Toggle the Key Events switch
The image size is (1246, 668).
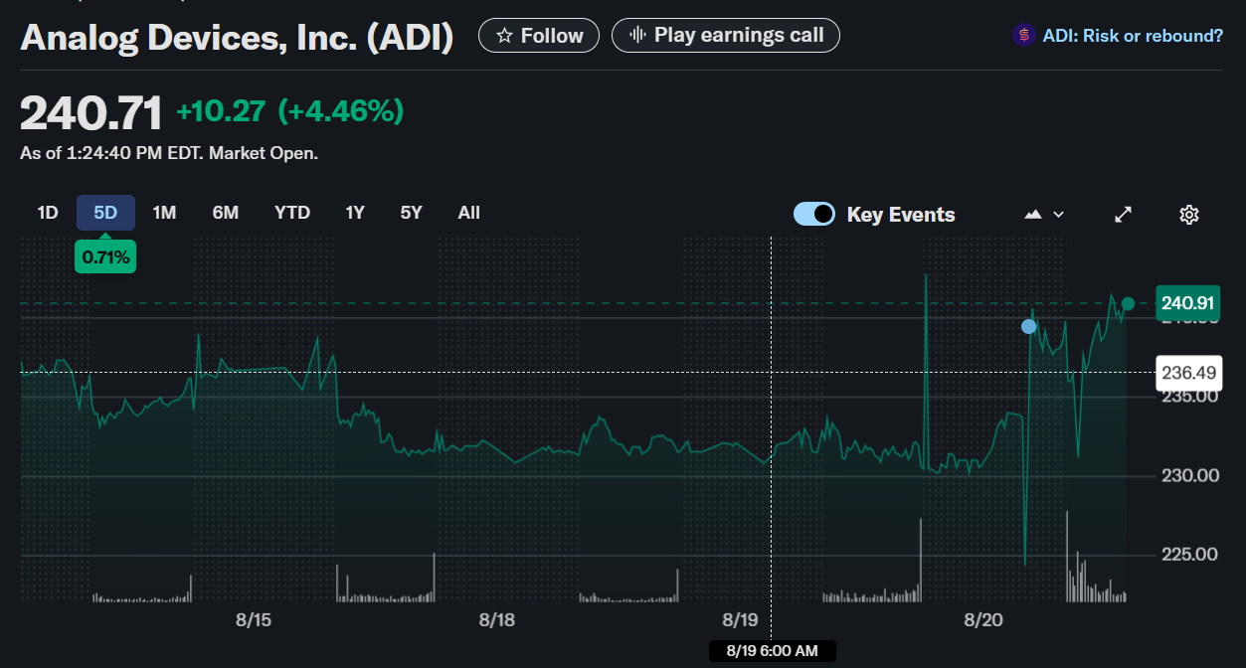click(x=813, y=214)
